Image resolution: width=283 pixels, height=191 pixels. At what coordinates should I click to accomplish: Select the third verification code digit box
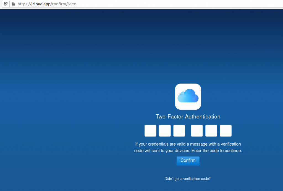(x=179, y=131)
